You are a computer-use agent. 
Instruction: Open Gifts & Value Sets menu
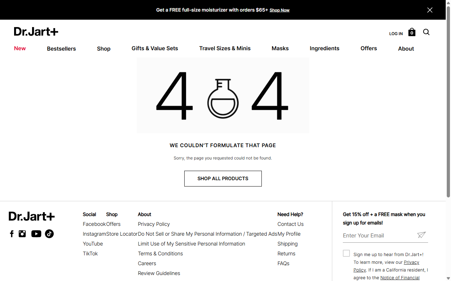tap(155, 48)
